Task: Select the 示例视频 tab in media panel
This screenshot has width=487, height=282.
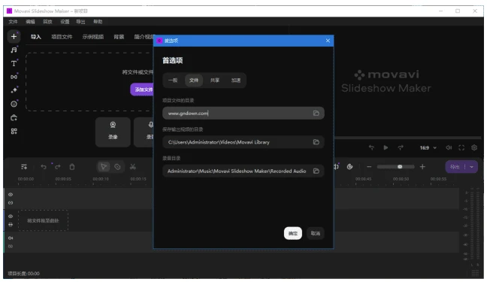Action: point(93,37)
